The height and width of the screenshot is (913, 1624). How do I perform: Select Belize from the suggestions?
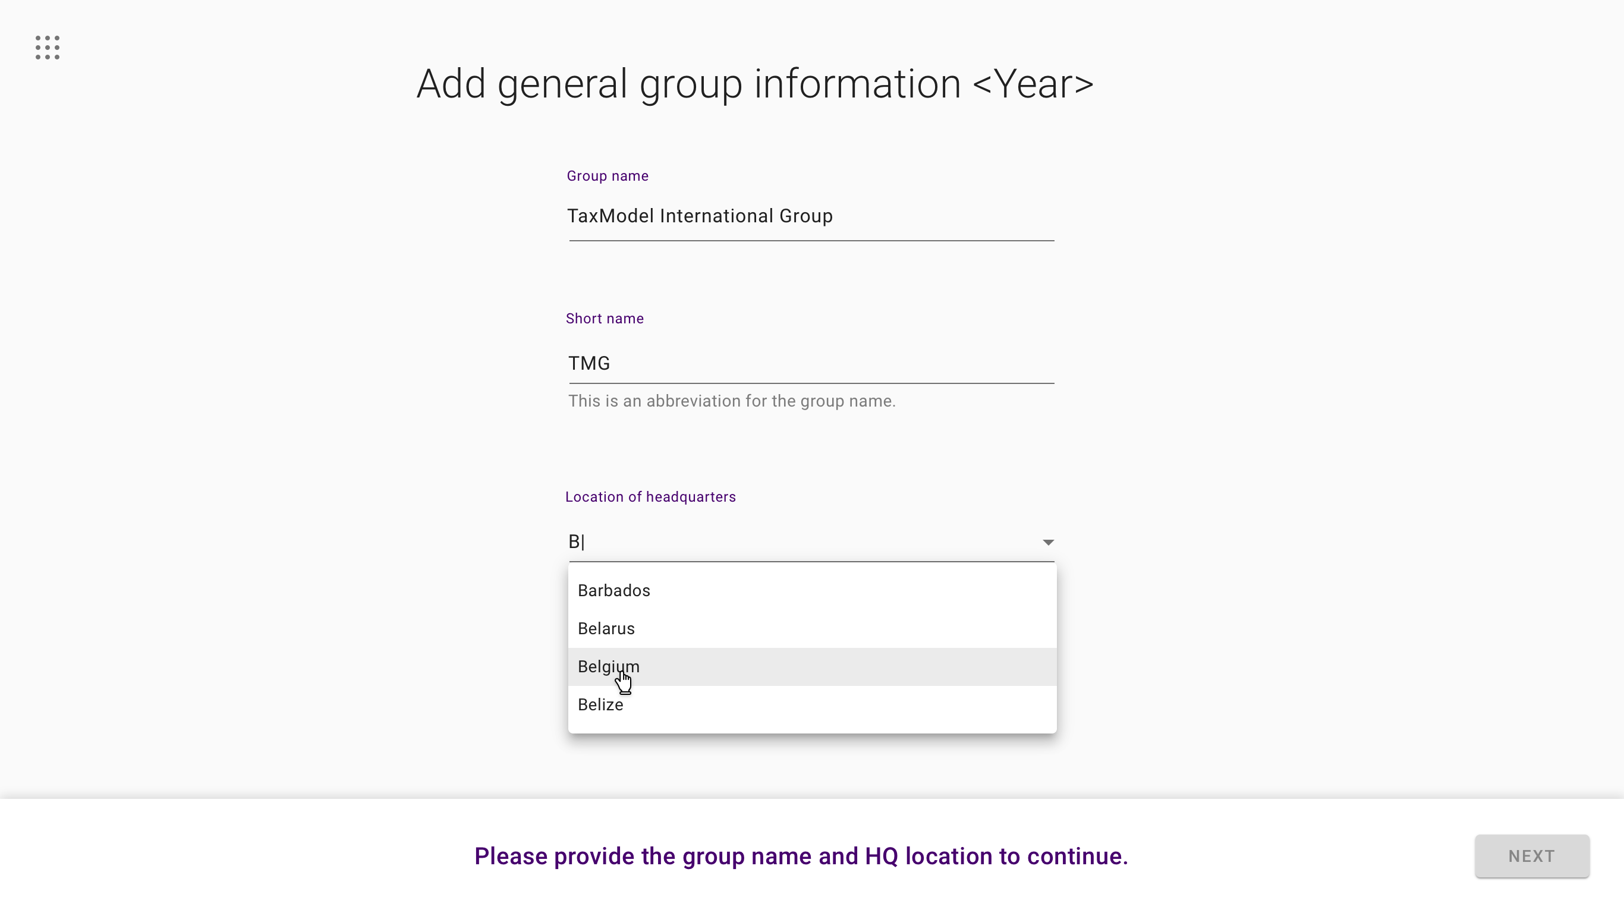point(812,704)
